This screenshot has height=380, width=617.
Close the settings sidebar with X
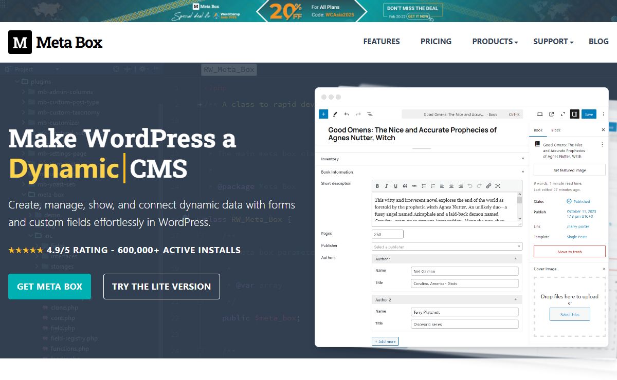(x=603, y=130)
